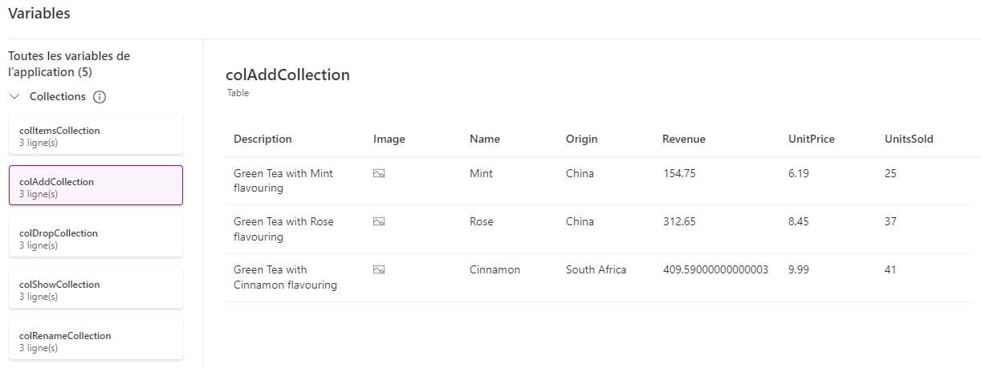This screenshot has height=368, width=981.
Task: Click the Description column header
Action: pyautogui.click(x=263, y=139)
